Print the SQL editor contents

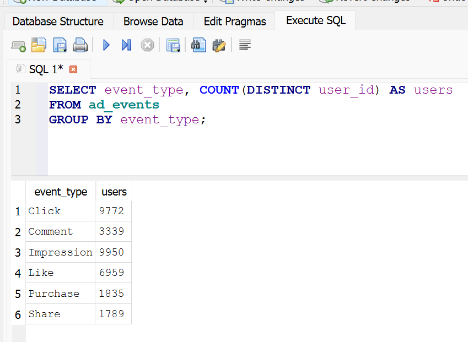point(80,45)
